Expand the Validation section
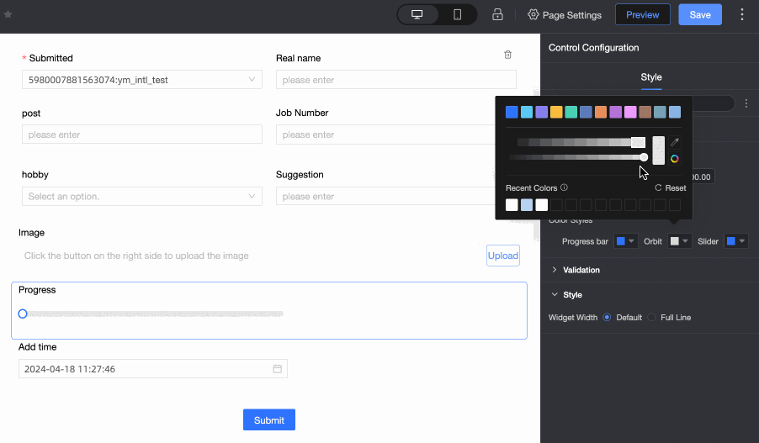759x443 pixels. (x=576, y=270)
